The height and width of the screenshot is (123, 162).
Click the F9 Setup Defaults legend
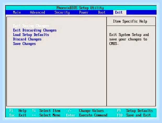coord(135,111)
